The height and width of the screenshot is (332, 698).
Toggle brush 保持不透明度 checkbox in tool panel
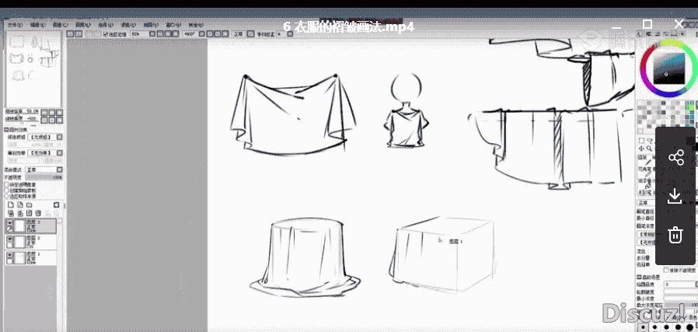(666, 270)
